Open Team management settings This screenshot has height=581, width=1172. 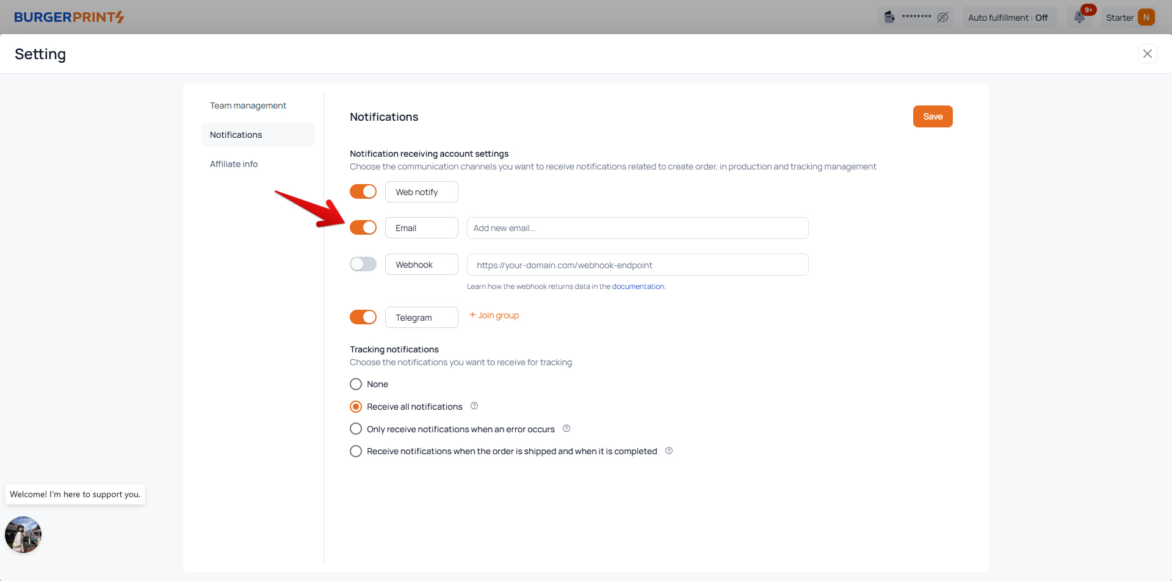(248, 105)
